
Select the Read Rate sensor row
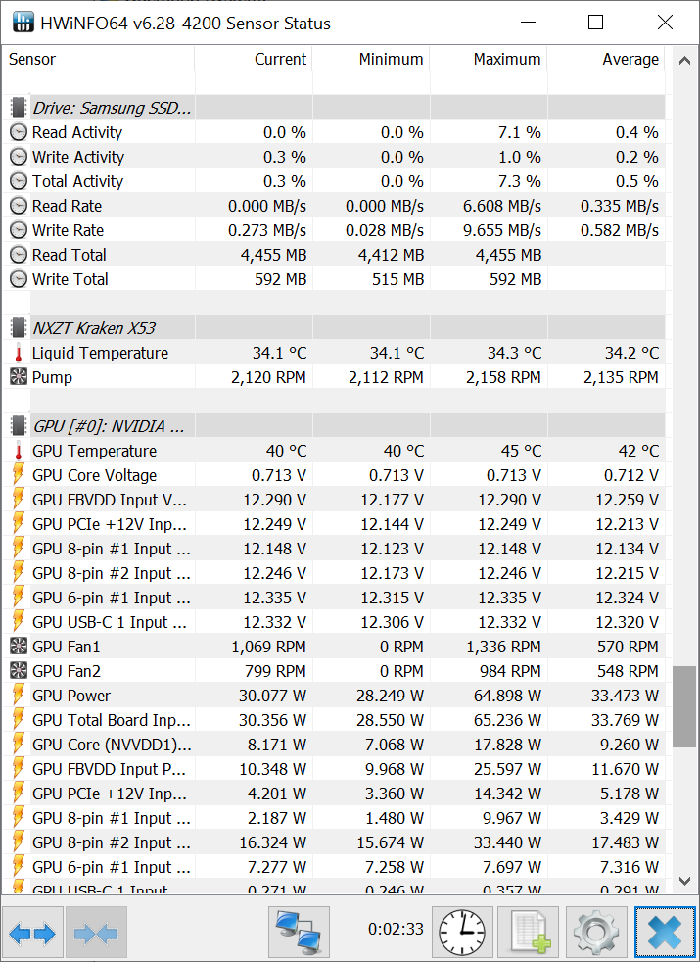334,206
